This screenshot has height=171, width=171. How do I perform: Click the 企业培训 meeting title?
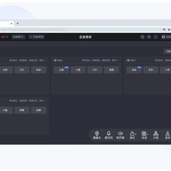[x=85, y=37]
